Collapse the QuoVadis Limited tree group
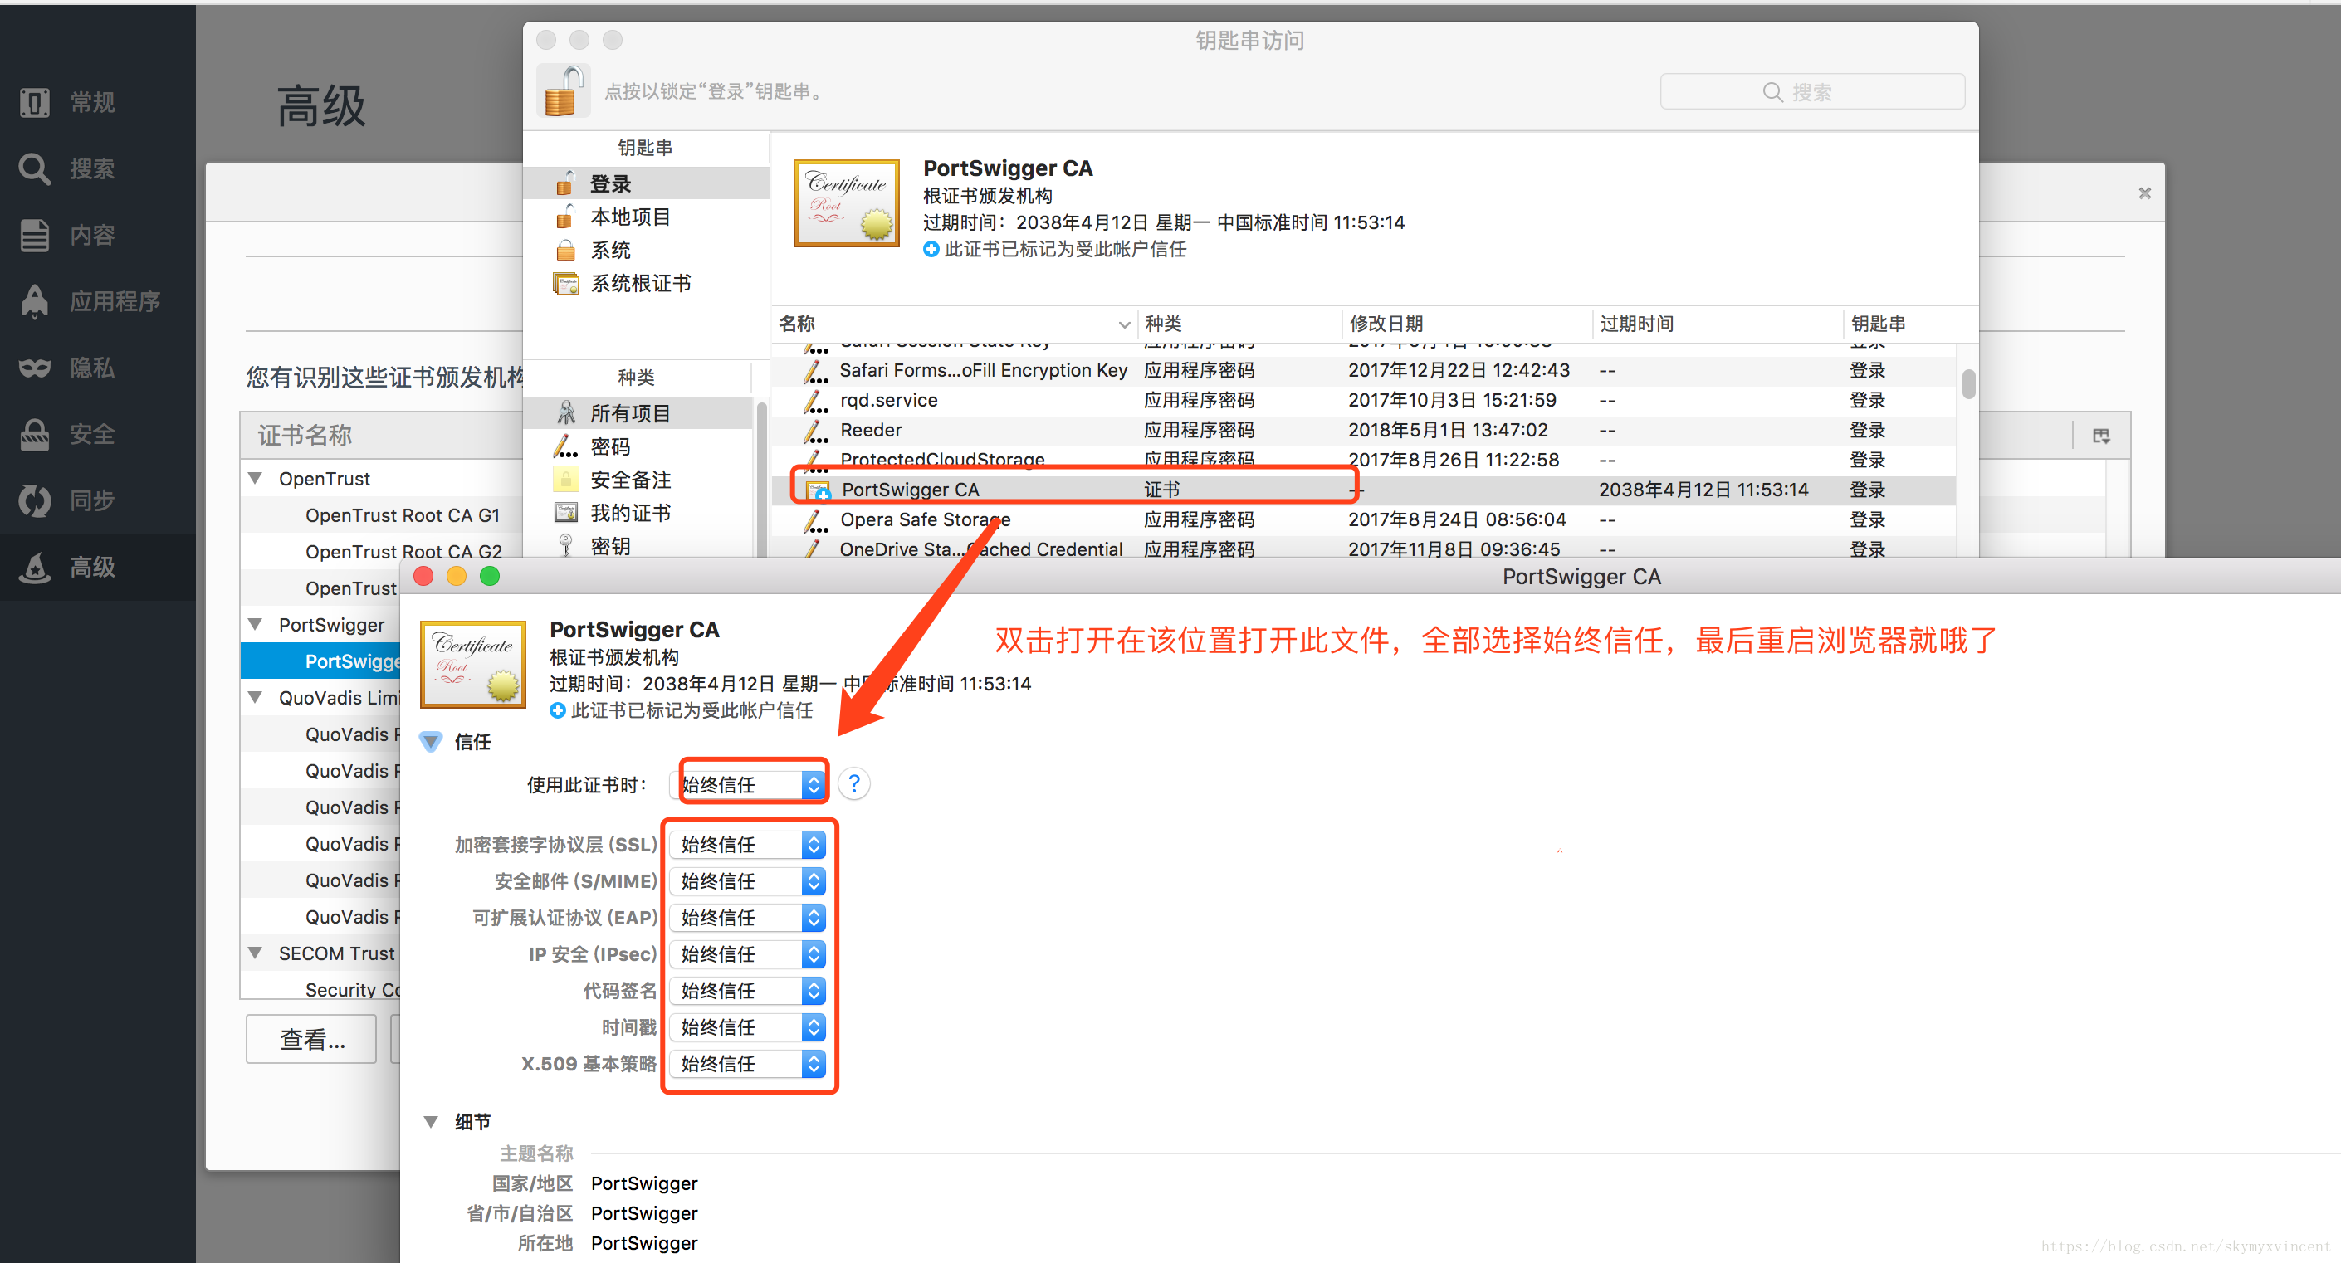This screenshot has height=1263, width=2341. point(256,697)
